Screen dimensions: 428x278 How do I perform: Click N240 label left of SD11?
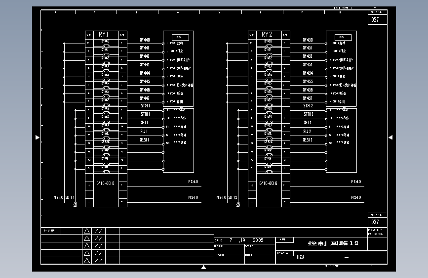58,197
